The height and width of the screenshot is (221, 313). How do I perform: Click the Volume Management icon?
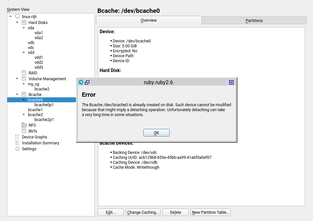pos(24,79)
